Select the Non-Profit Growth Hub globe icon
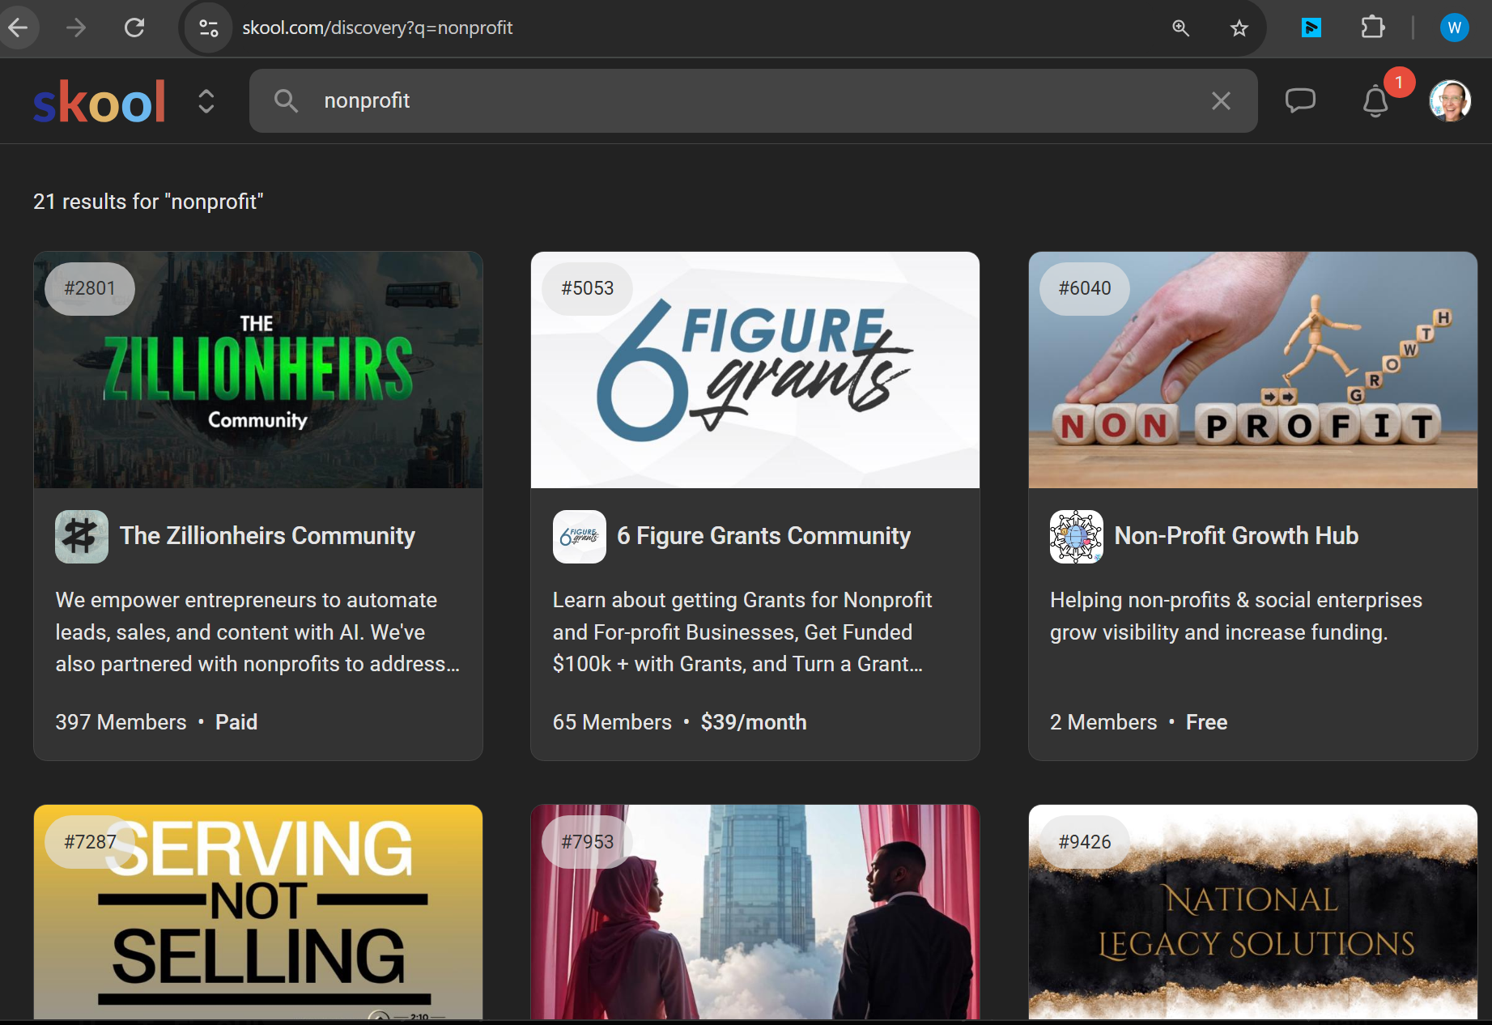Image resolution: width=1492 pixels, height=1025 pixels. [x=1076, y=537]
